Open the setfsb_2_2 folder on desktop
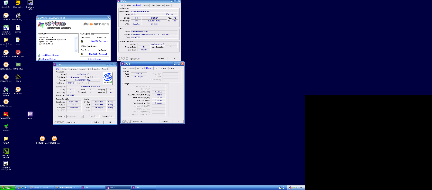 pyautogui.click(x=6, y=42)
